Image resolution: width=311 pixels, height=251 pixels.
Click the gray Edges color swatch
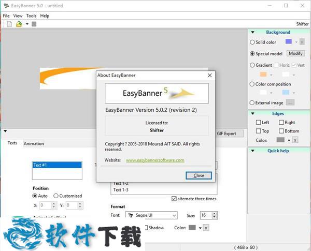280,140
